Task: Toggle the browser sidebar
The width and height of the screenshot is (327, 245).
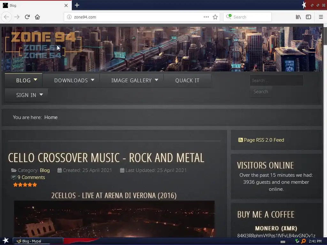Action: (x=308, y=17)
